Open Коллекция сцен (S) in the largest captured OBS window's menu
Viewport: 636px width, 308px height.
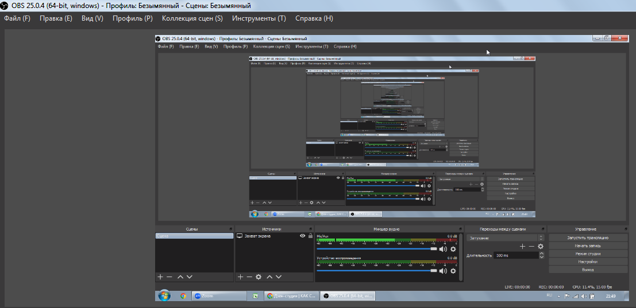[x=272, y=46]
